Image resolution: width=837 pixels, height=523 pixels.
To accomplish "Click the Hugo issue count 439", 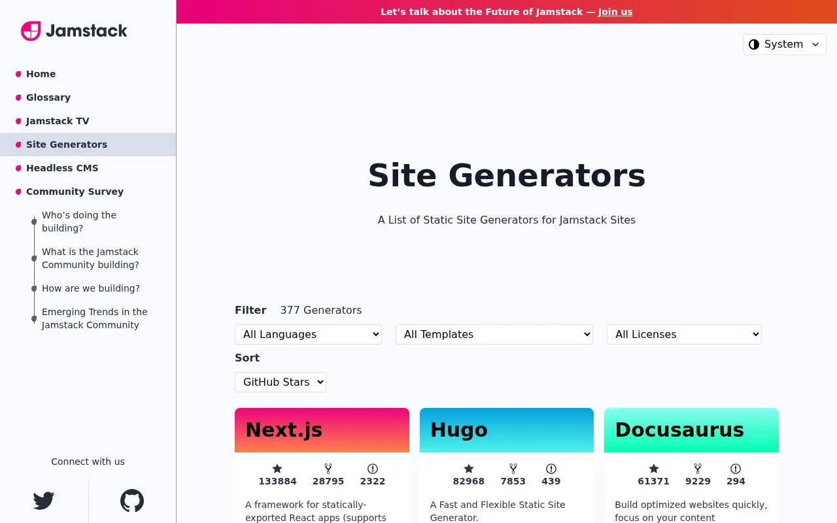I will pyautogui.click(x=551, y=481).
